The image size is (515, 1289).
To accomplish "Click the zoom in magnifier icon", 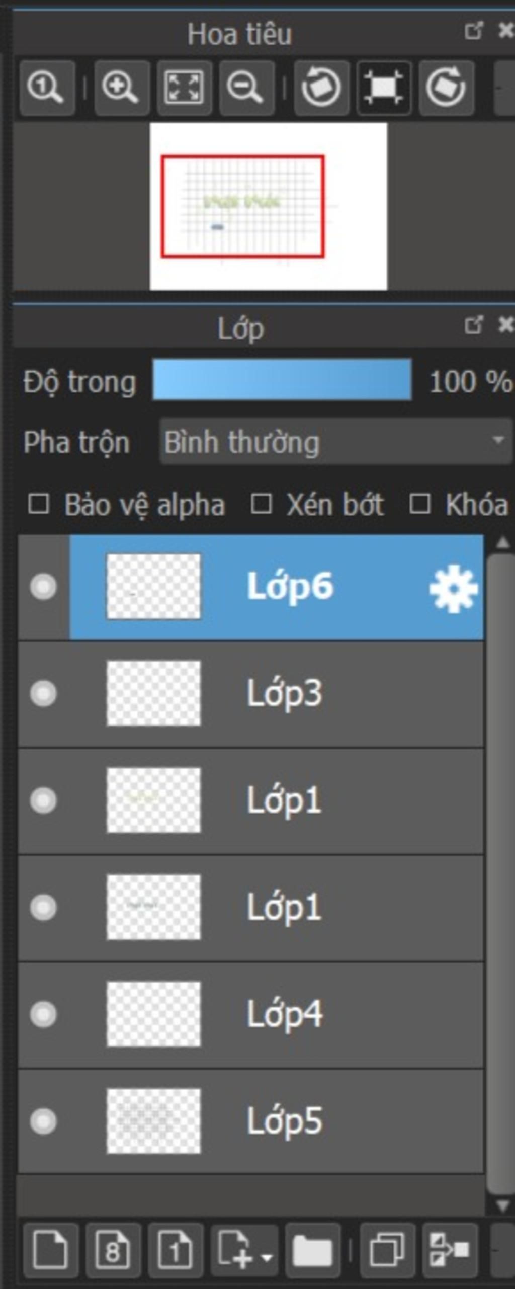I will pos(121,88).
